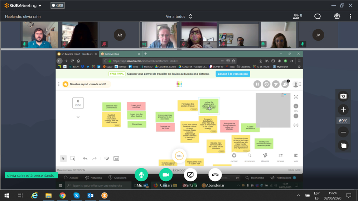Image resolution: width=358 pixels, height=201 pixels.
Task: Open the participants list icon
Action: (x=297, y=16)
